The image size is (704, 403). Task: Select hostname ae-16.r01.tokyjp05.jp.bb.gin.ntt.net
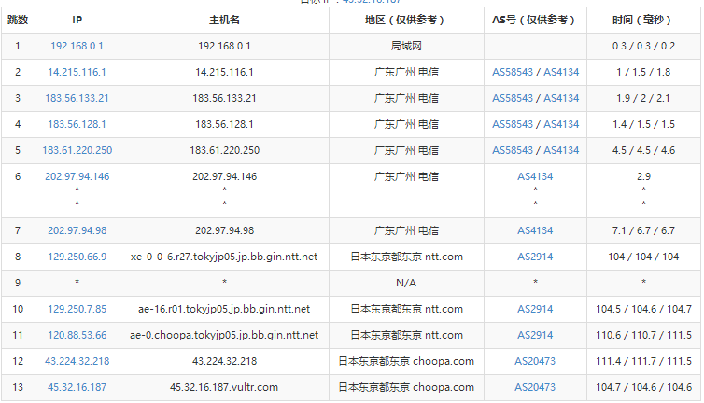[x=224, y=309]
